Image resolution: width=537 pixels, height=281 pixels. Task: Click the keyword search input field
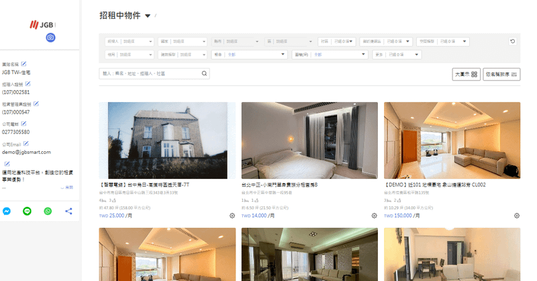coord(151,73)
